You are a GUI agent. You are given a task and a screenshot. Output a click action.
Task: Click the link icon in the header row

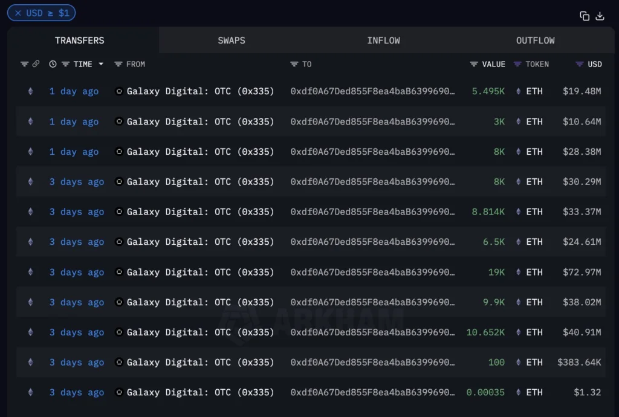coord(36,63)
